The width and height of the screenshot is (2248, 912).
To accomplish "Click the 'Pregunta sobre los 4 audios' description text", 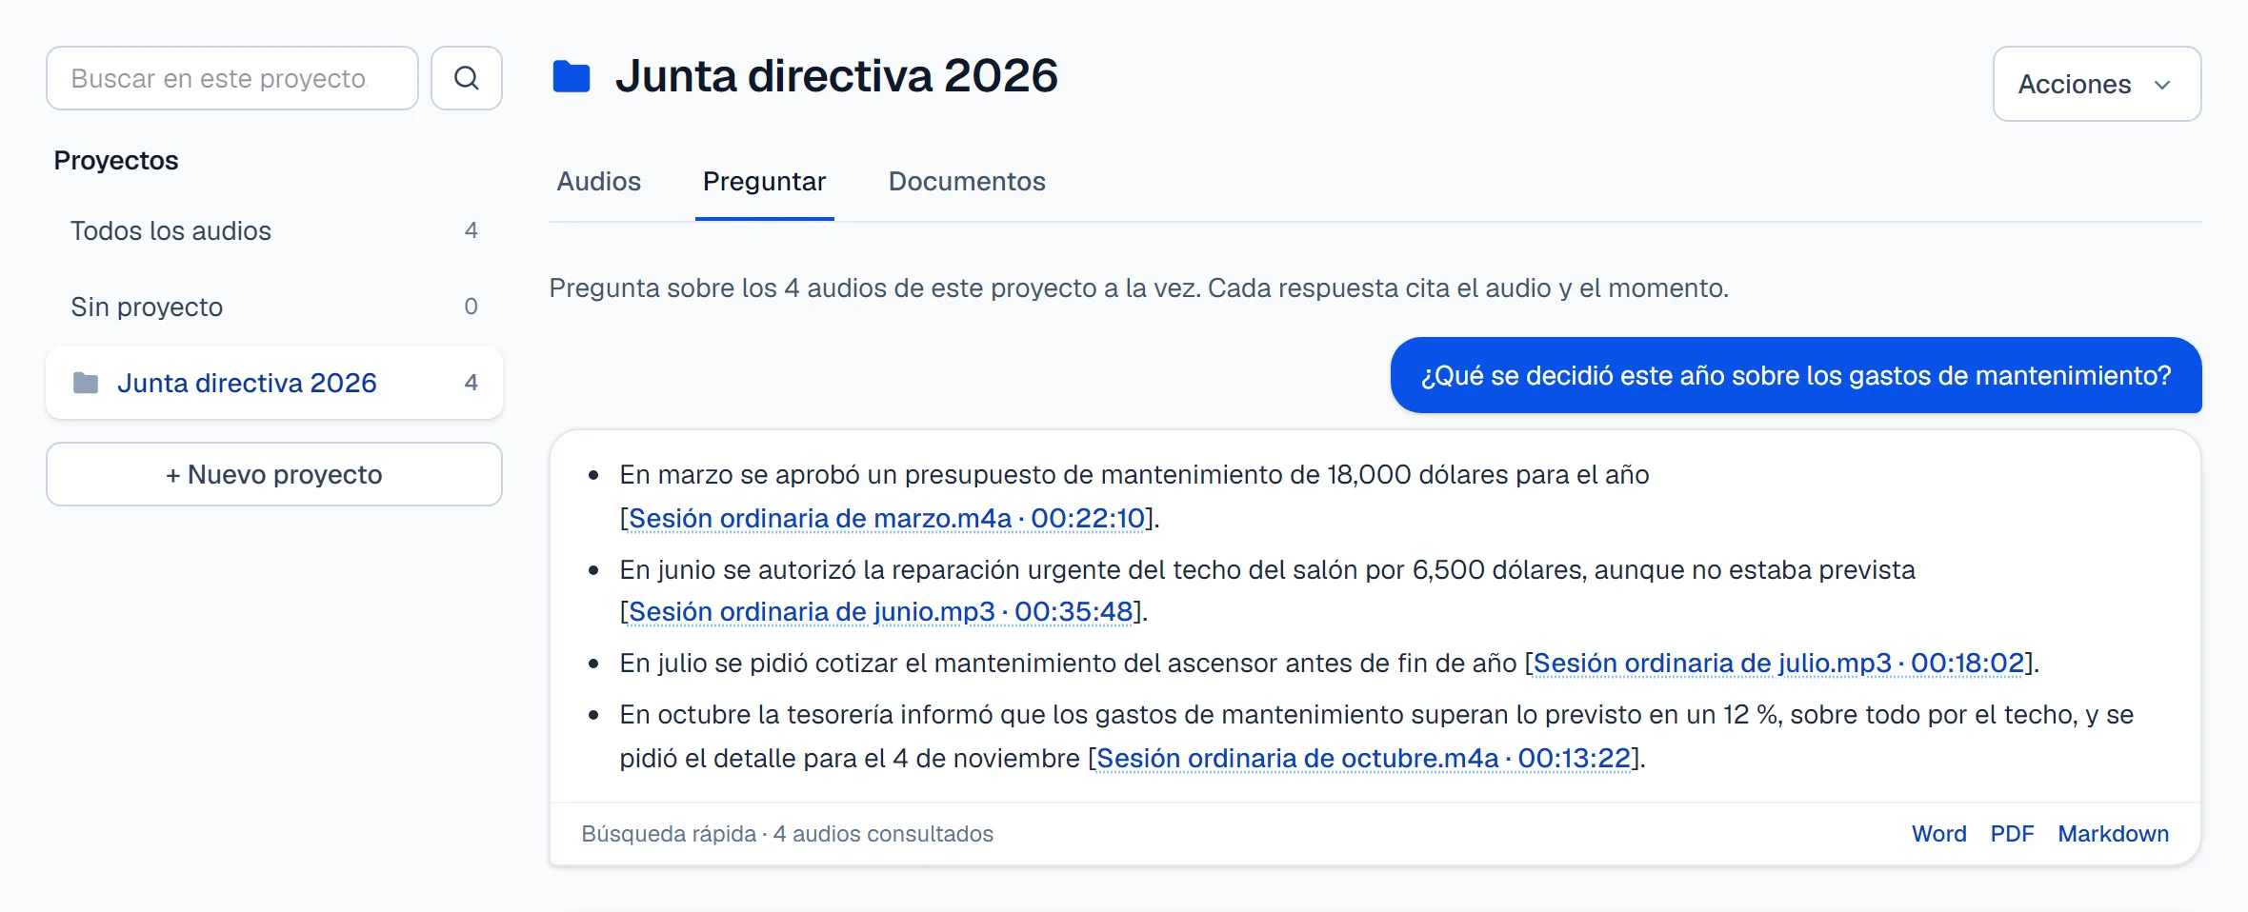I will point(1138,287).
